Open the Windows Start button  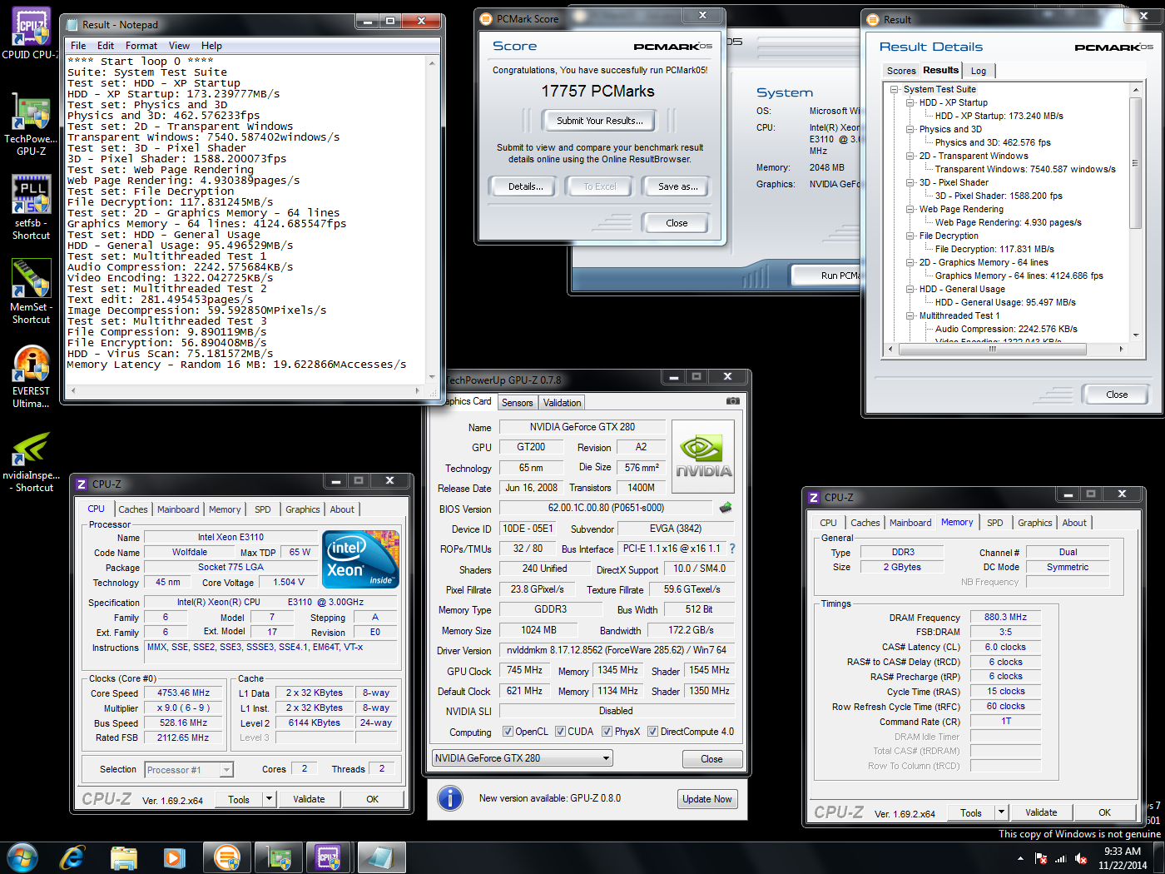[22, 857]
